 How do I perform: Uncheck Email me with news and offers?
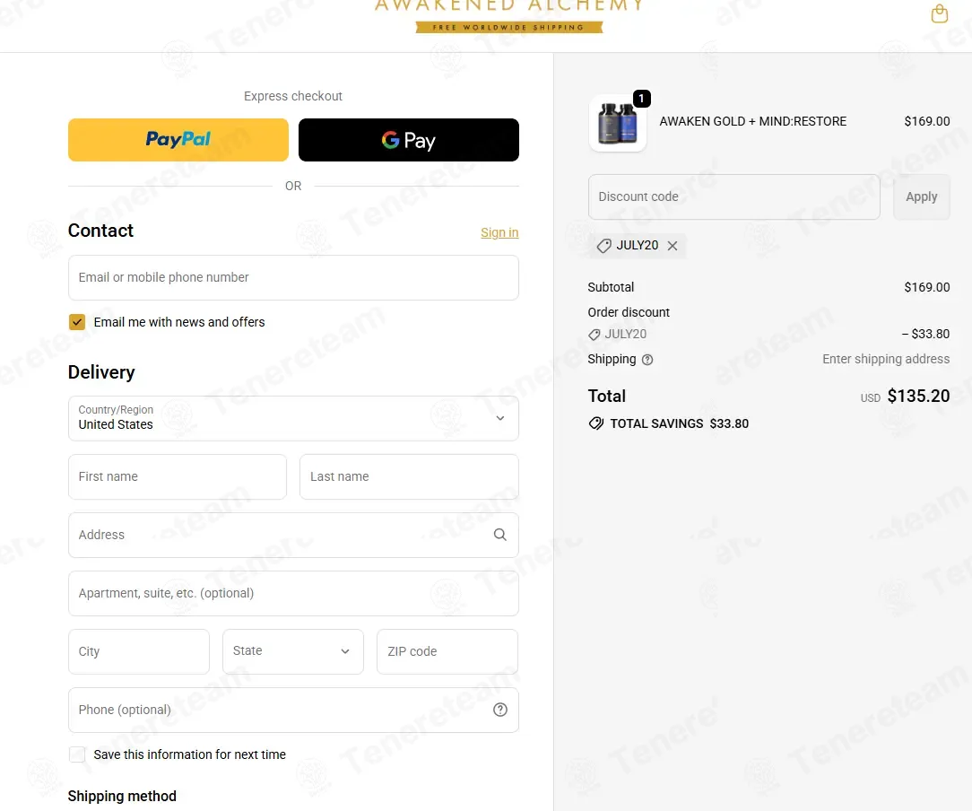pyautogui.click(x=77, y=322)
